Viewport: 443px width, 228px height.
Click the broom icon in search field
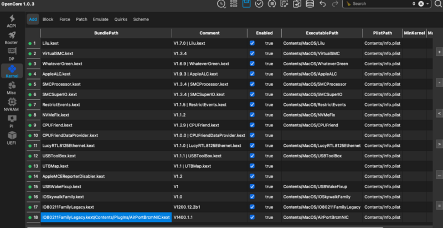[x=349, y=4]
